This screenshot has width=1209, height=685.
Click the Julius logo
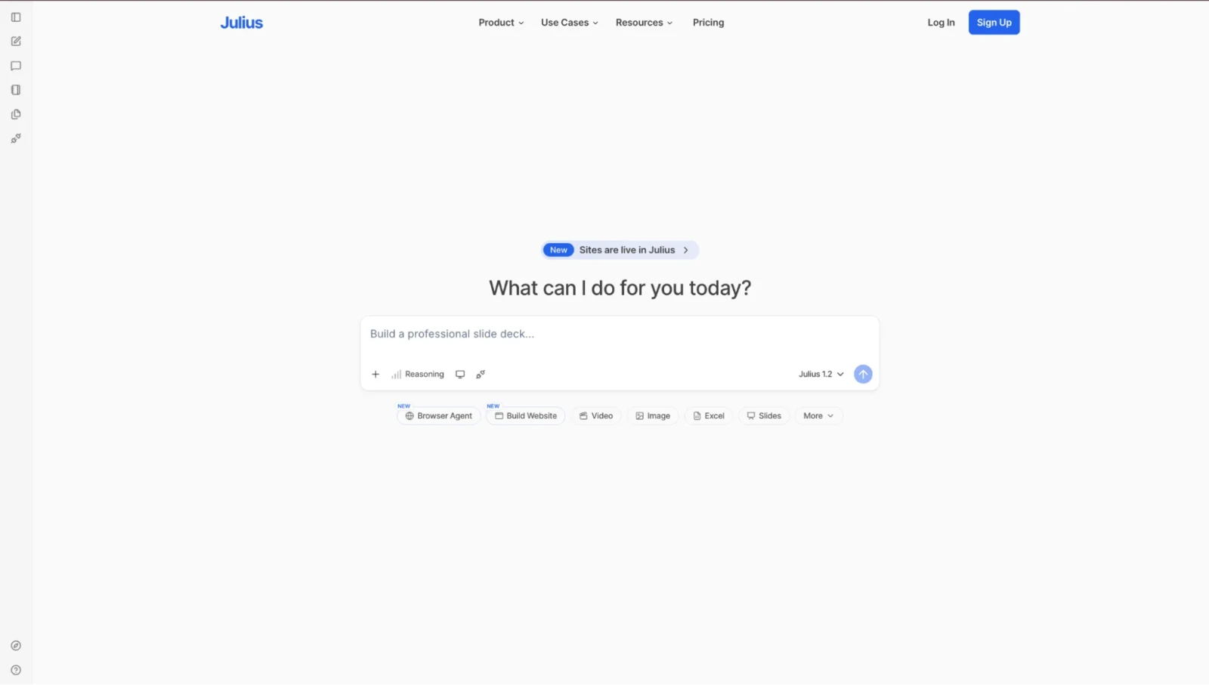pos(242,23)
